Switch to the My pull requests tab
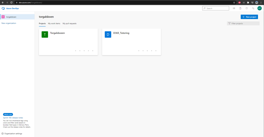The height and width of the screenshot is (137, 264). (70, 23)
